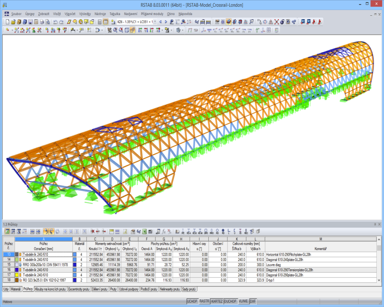Viewport: 384px width, 307px height.
Task: Show view in X direction icon
Action: (140, 30)
